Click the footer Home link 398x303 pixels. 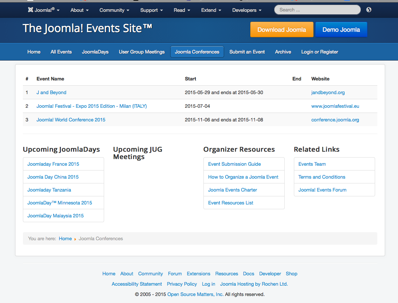pos(109,273)
